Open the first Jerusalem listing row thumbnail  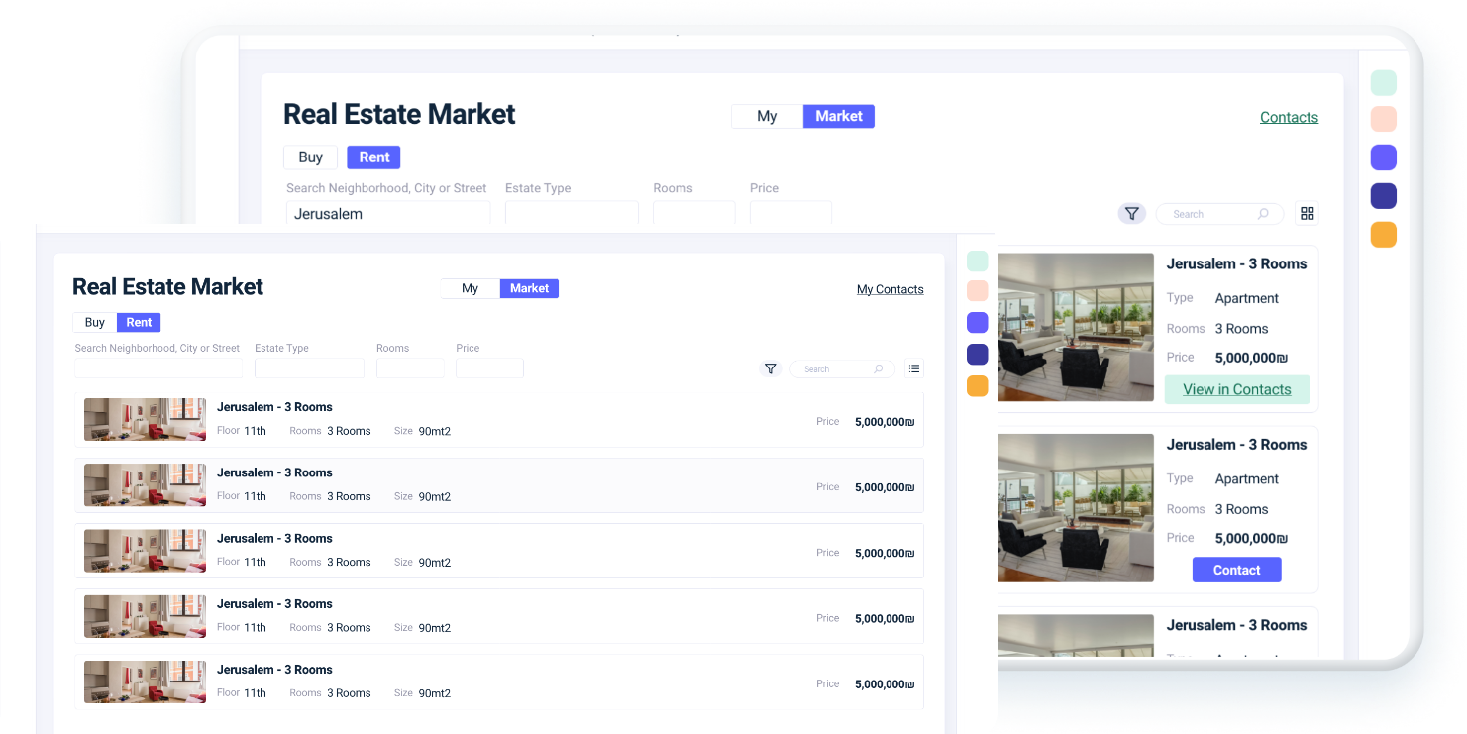[x=145, y=419]
